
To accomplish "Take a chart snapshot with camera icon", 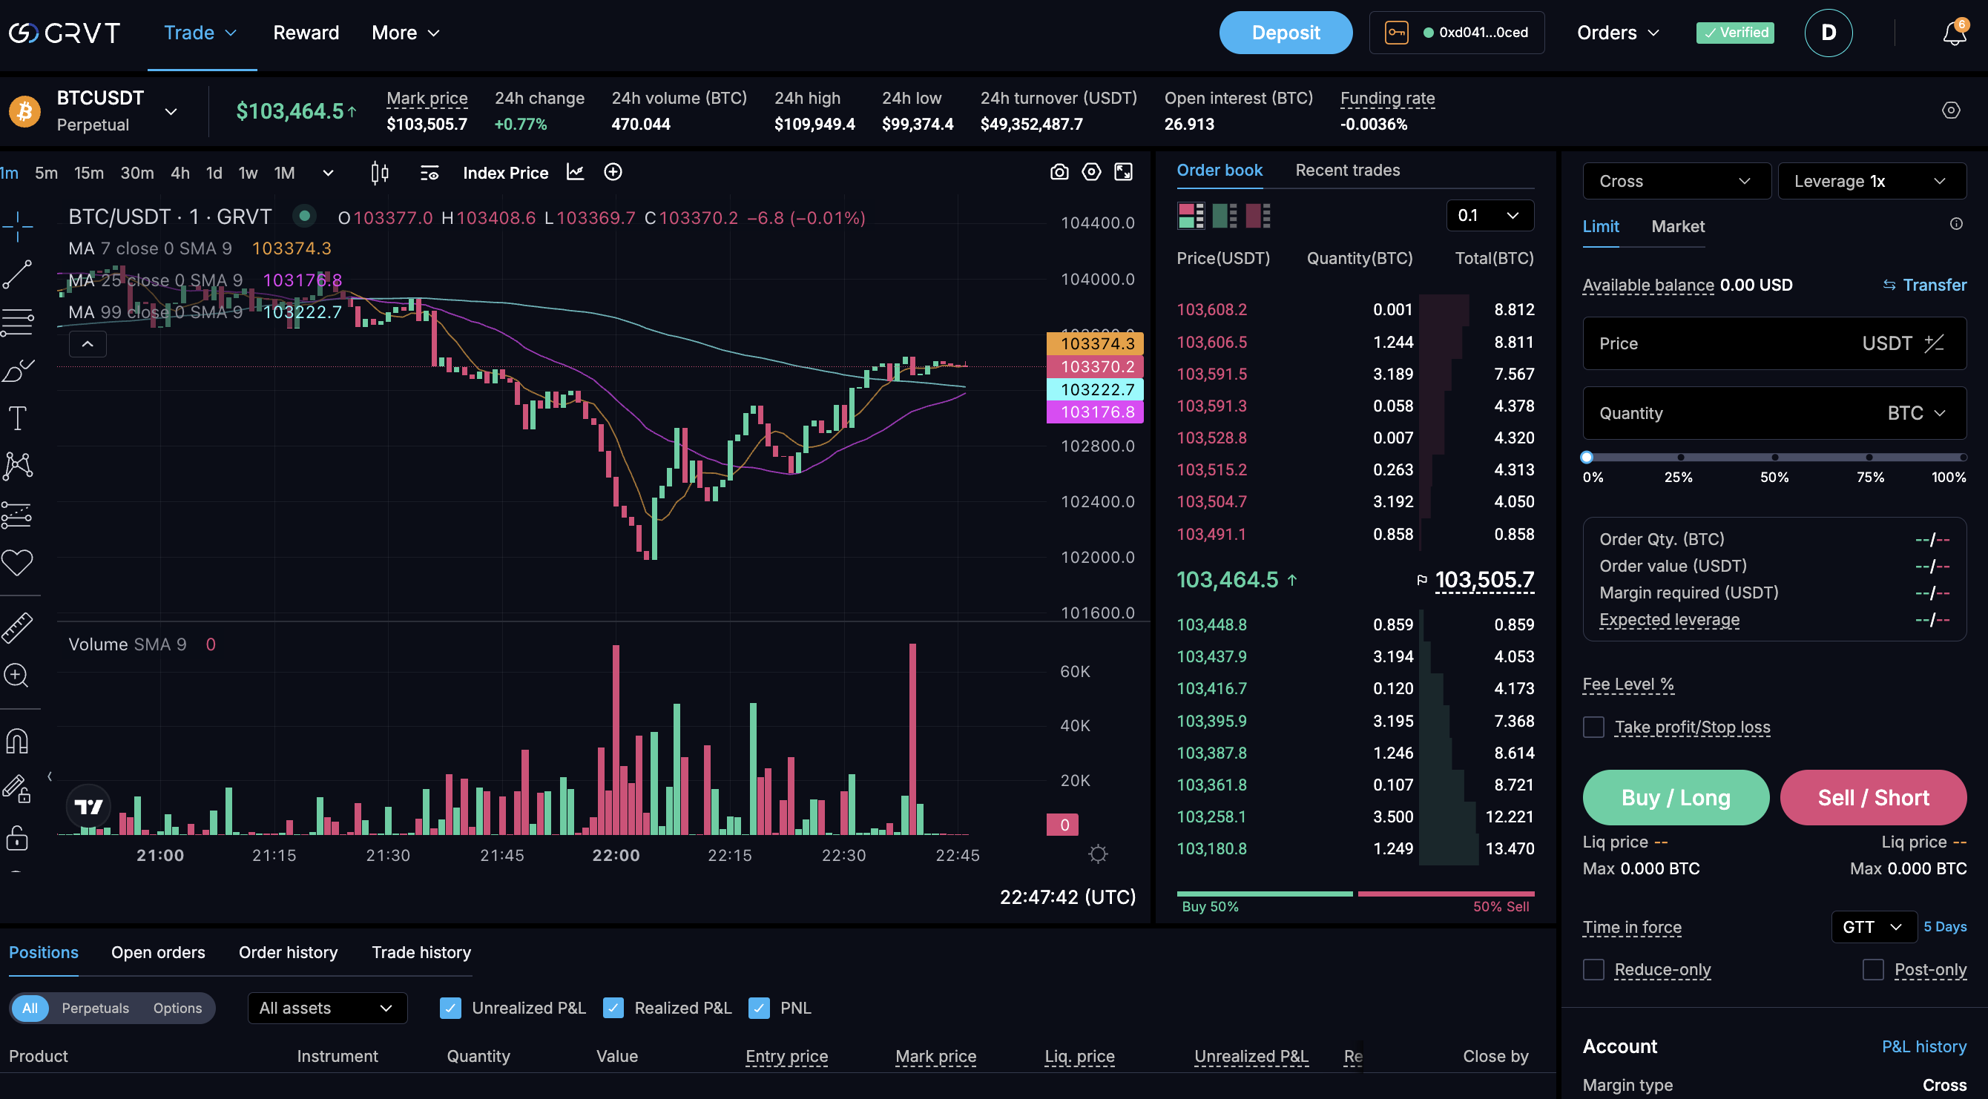I will click(x=1059, y=172).
